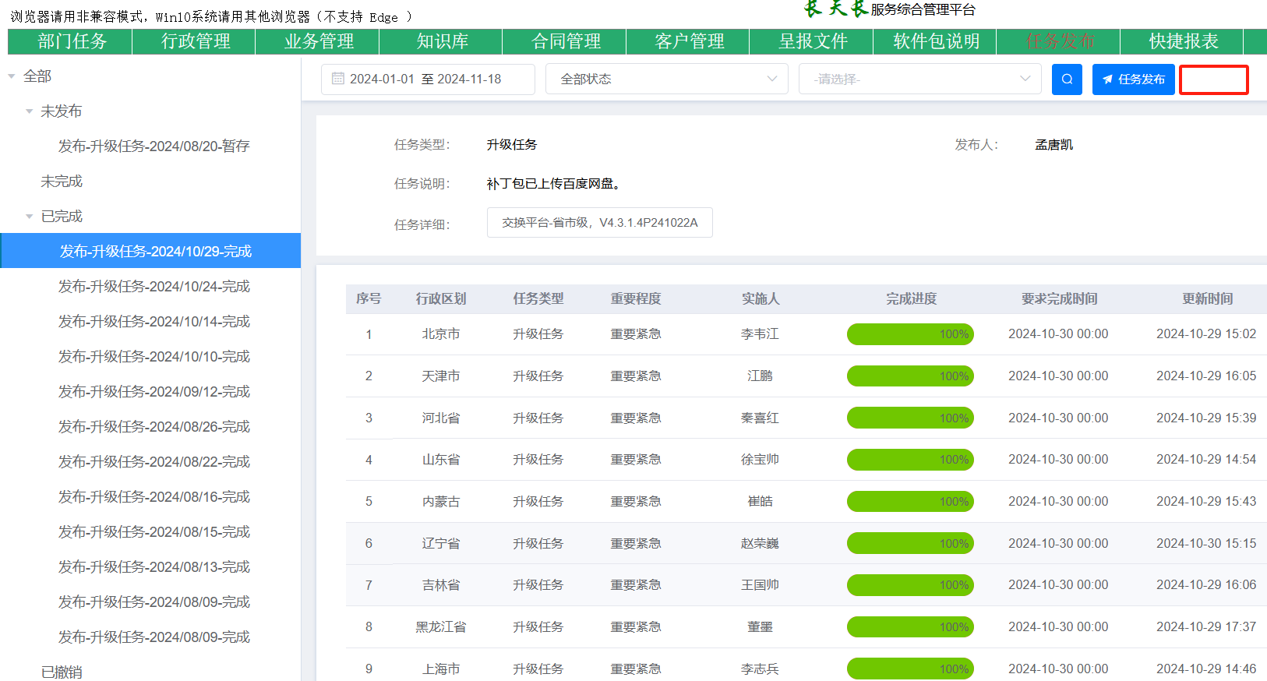The height and width of the screenshot is (681, 1267).
Task: Open the 合同管理 menu tab
Action: coord(566,41)
